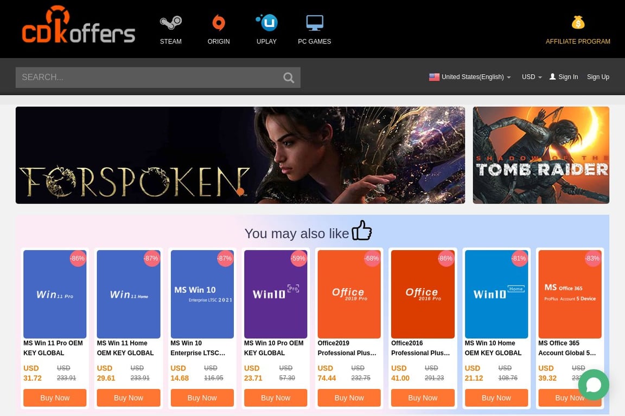The image size is (625, 416).
Task: Click Buy Now for MS Win 10 Home OEM
Action: coord(496,398)
